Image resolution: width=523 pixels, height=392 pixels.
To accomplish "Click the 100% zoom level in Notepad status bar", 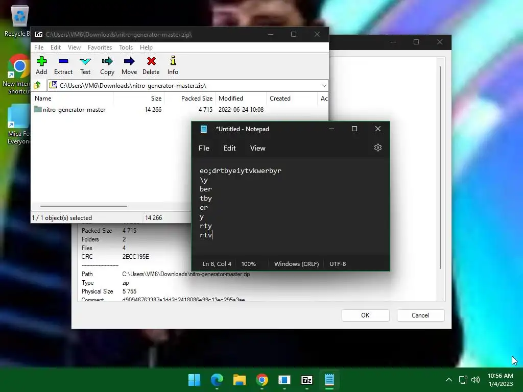I will coord(249,264).
